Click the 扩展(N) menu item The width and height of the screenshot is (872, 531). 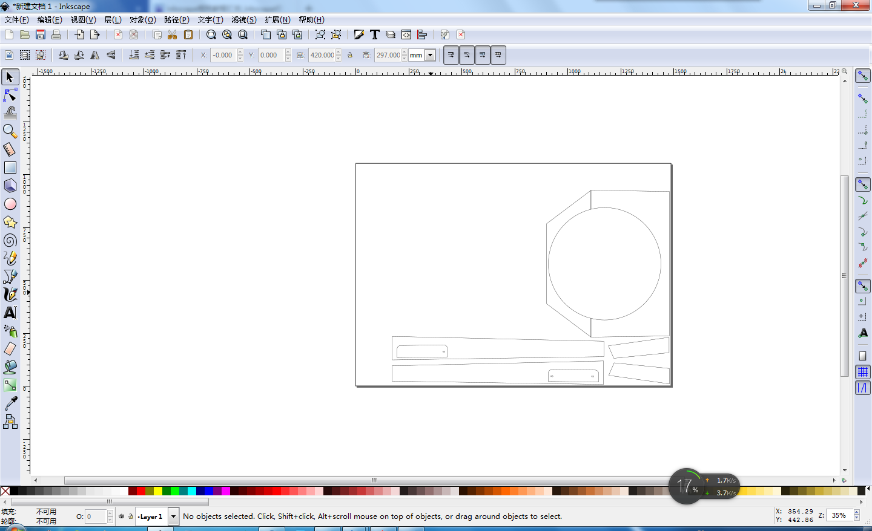point(277,20)
